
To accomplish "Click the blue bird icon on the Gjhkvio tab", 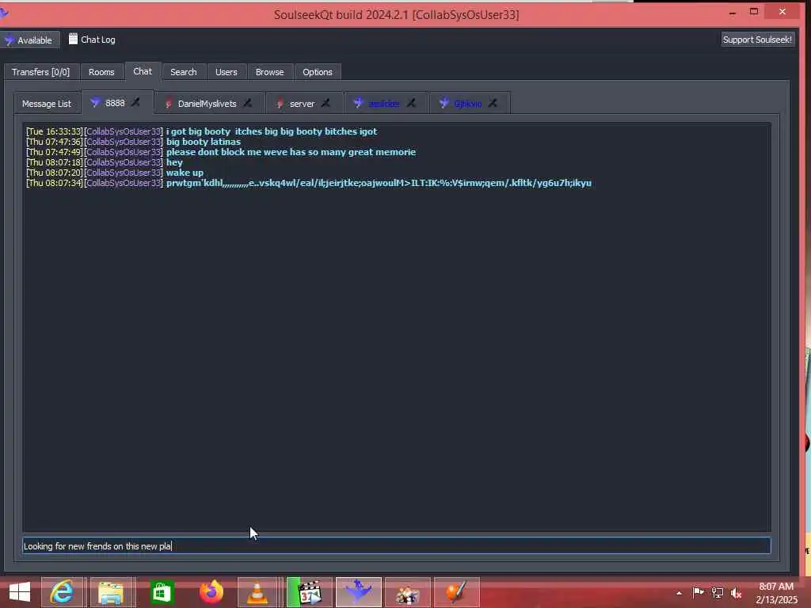I will (x=444, y=104).
